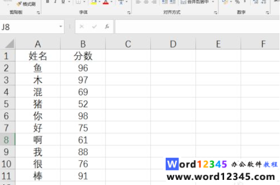Select column A header

pyautogui.click(x=38, y=44)
